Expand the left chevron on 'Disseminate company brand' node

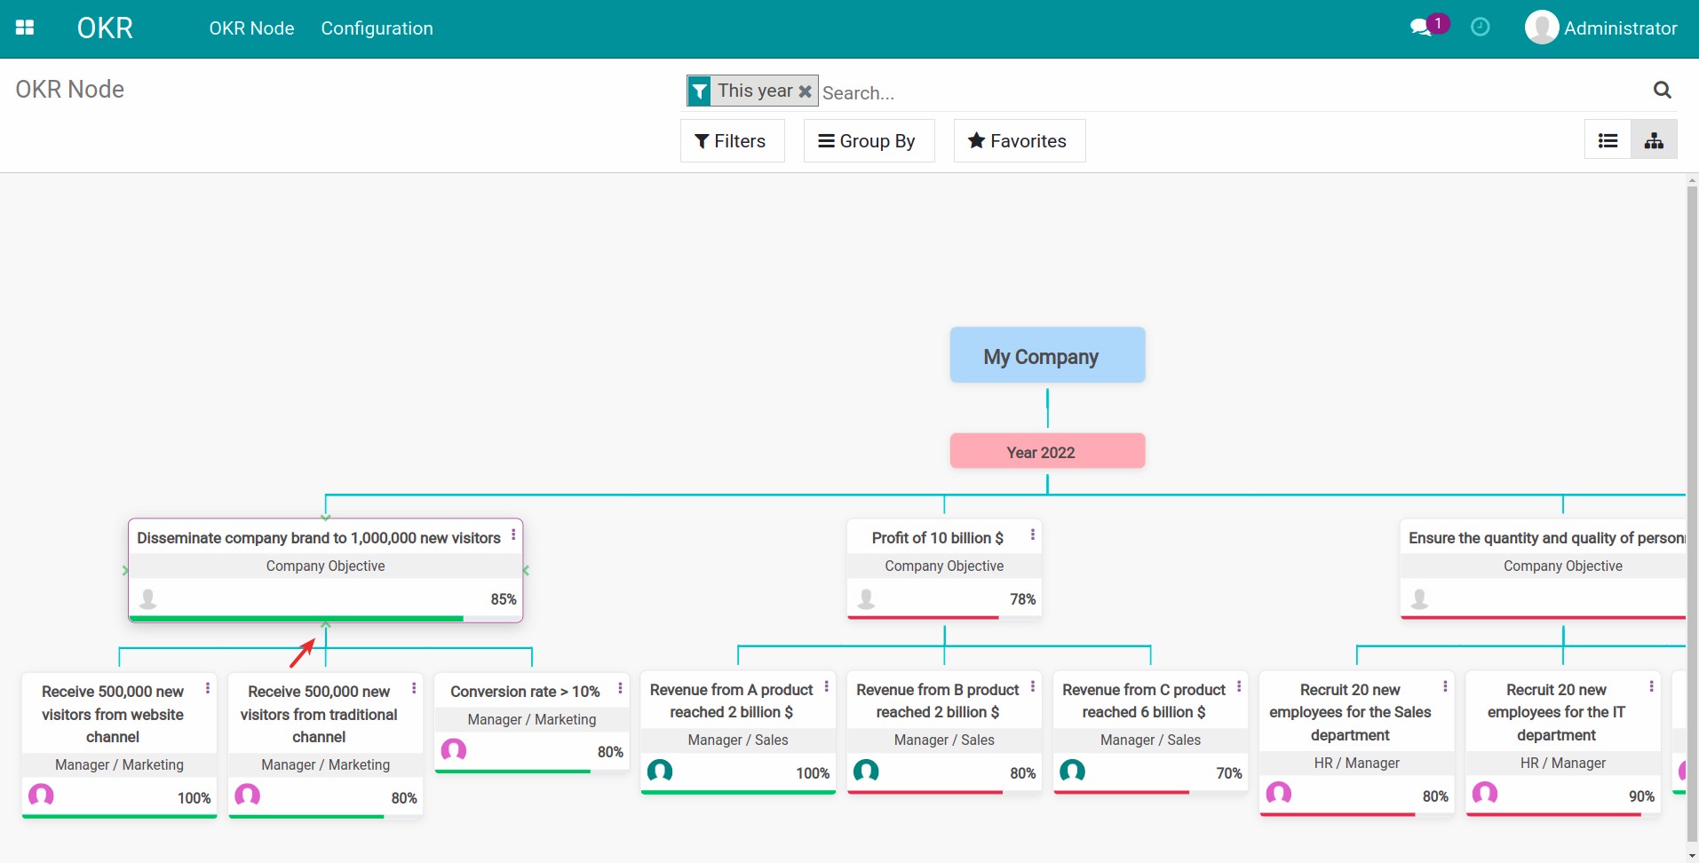point(127,570)
